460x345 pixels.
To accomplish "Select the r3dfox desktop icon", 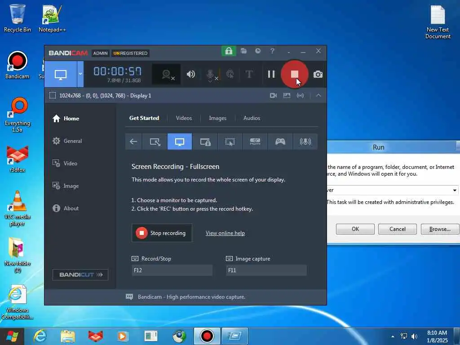I will pos(18,159).
